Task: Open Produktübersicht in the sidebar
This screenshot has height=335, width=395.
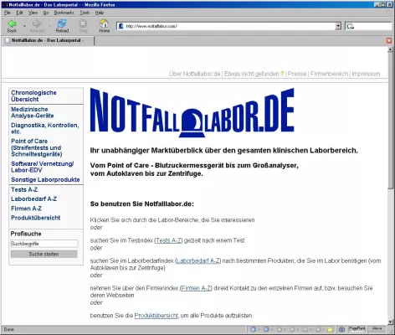Action: coord(36,218)
